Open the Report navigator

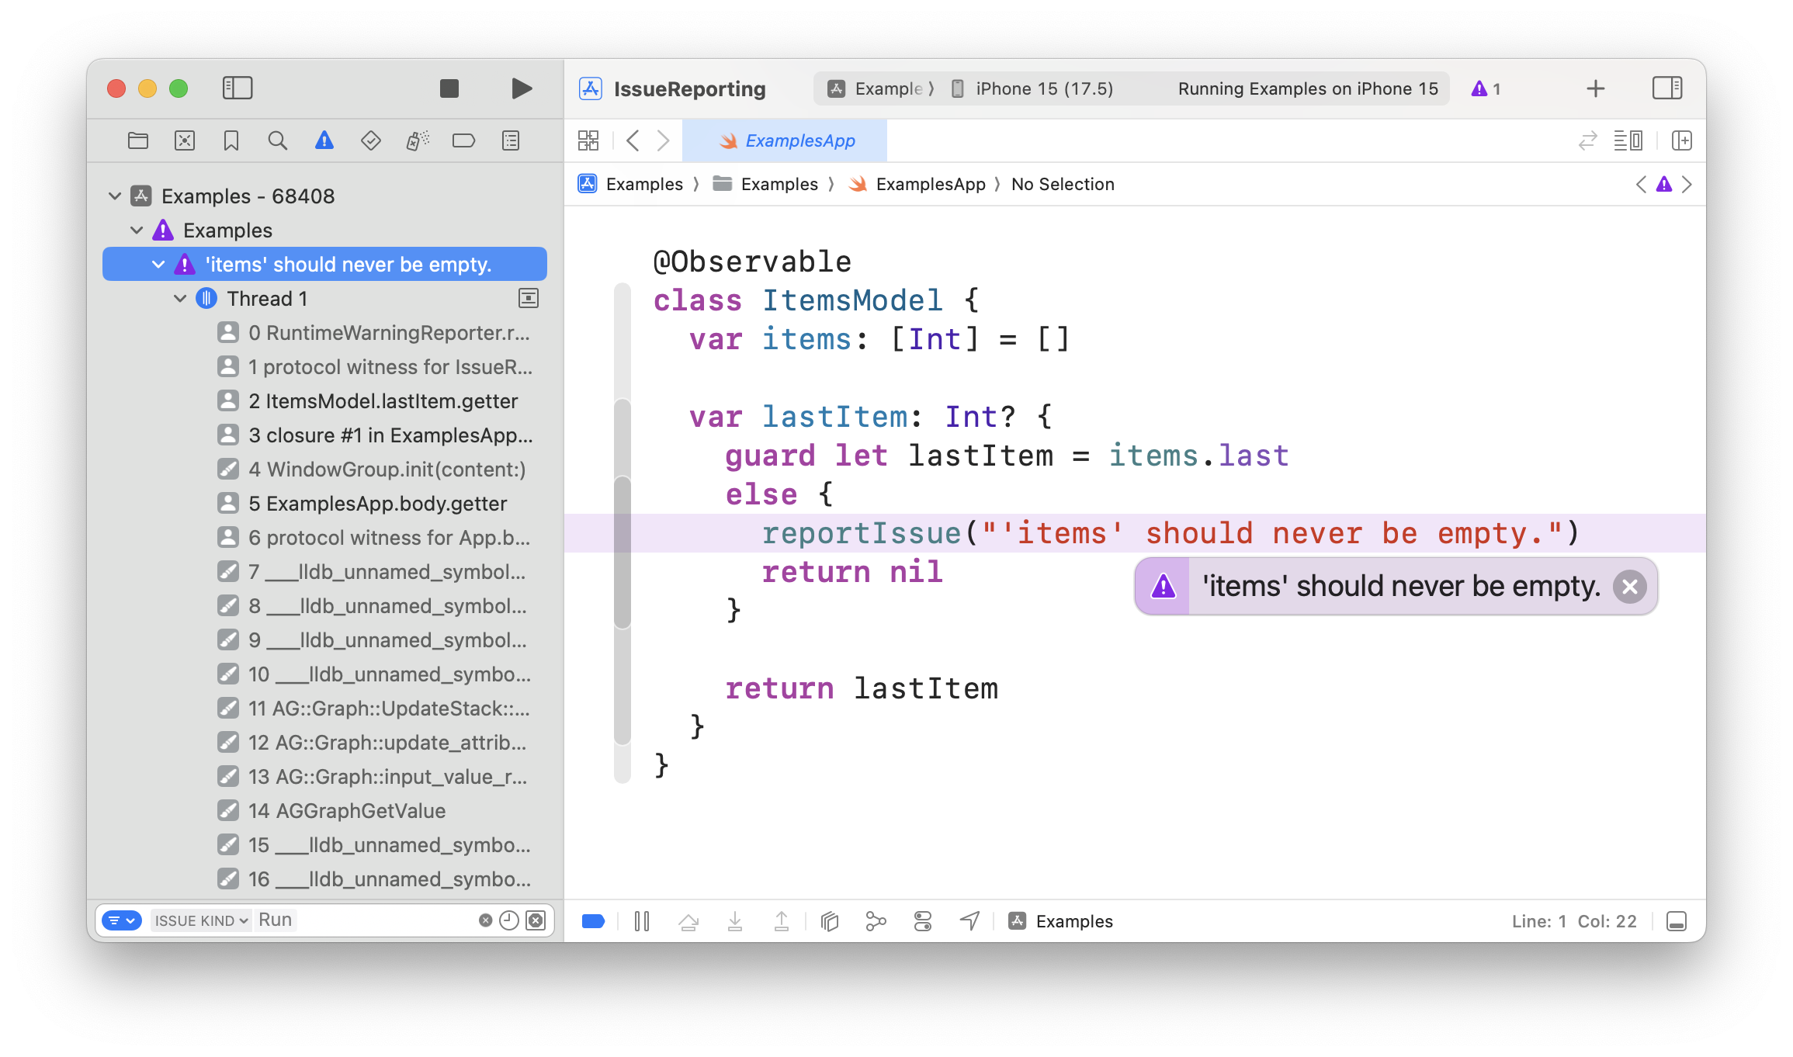click(x=510, y=140)
